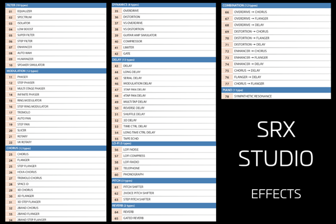Click the MODULATION (12 types) header
Image resolution: width=336 pixels, height=224 pixels.
click(x=55, y=71)
